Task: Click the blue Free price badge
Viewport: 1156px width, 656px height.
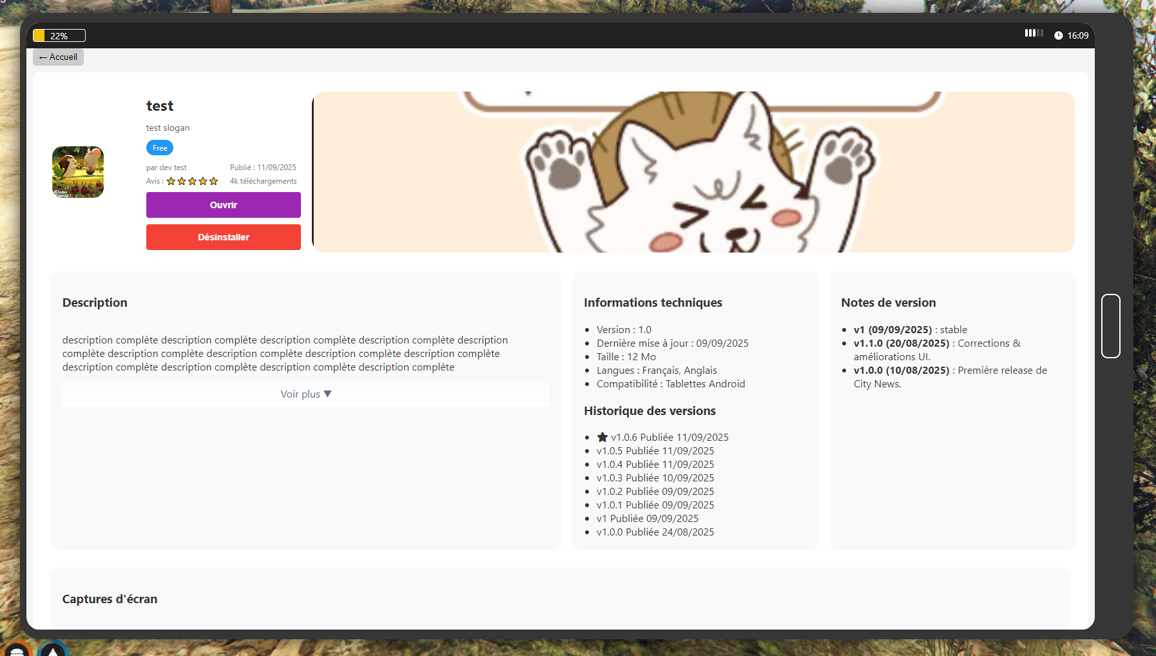Action: point(160,148)
